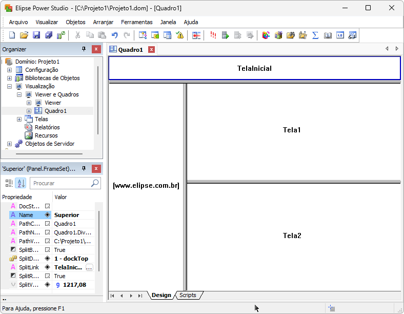Open the Ferramentas menu
Image resolution: width=404 pixels, height=314 pixels.
pos(136,22)
